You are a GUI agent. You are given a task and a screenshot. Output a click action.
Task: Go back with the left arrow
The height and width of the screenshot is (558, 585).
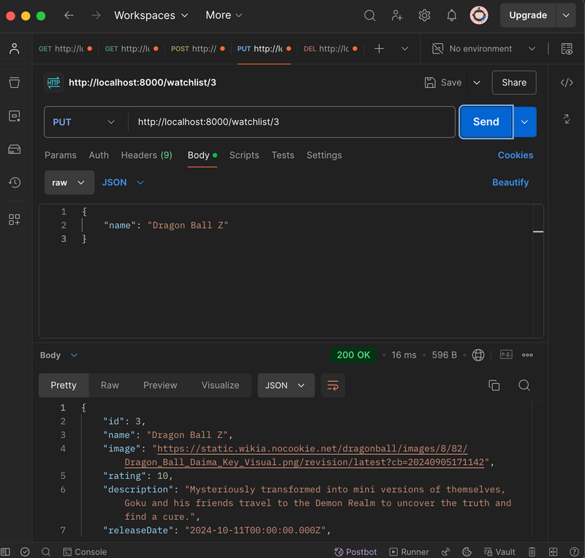coord(69,15)
